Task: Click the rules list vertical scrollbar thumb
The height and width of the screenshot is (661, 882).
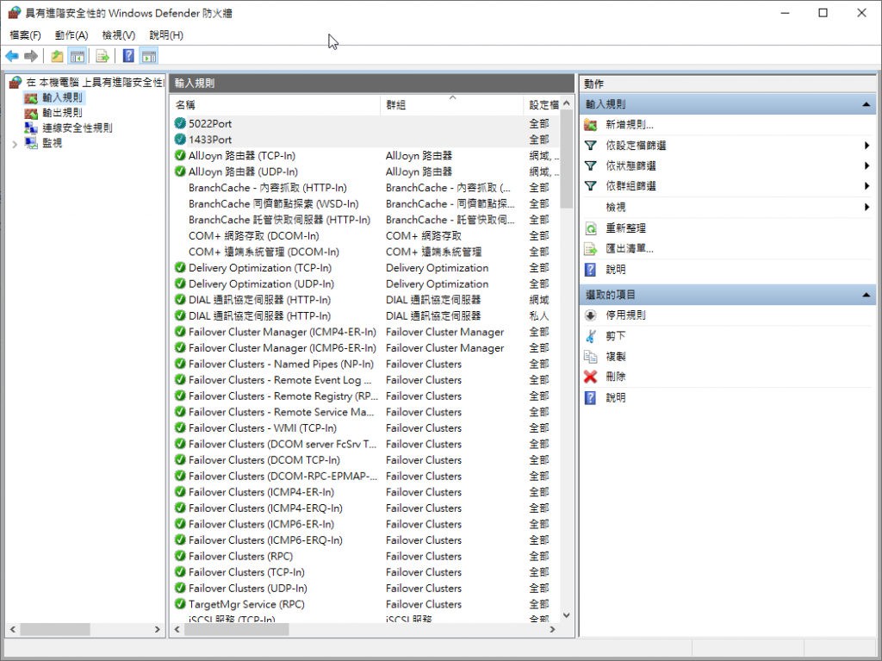Action: tap(567, 159)
